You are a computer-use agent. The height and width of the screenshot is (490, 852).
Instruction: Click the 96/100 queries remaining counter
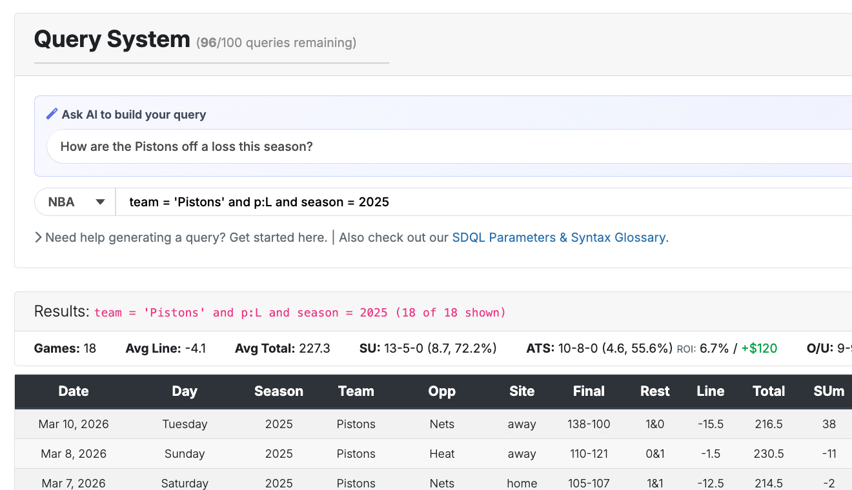pos(276,43)
